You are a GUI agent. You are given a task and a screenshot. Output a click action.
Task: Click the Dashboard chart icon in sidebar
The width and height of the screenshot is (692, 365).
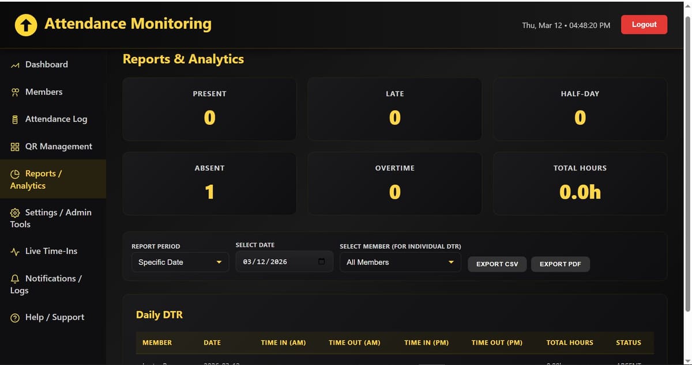pyautogui.click(x=16, y=65)
